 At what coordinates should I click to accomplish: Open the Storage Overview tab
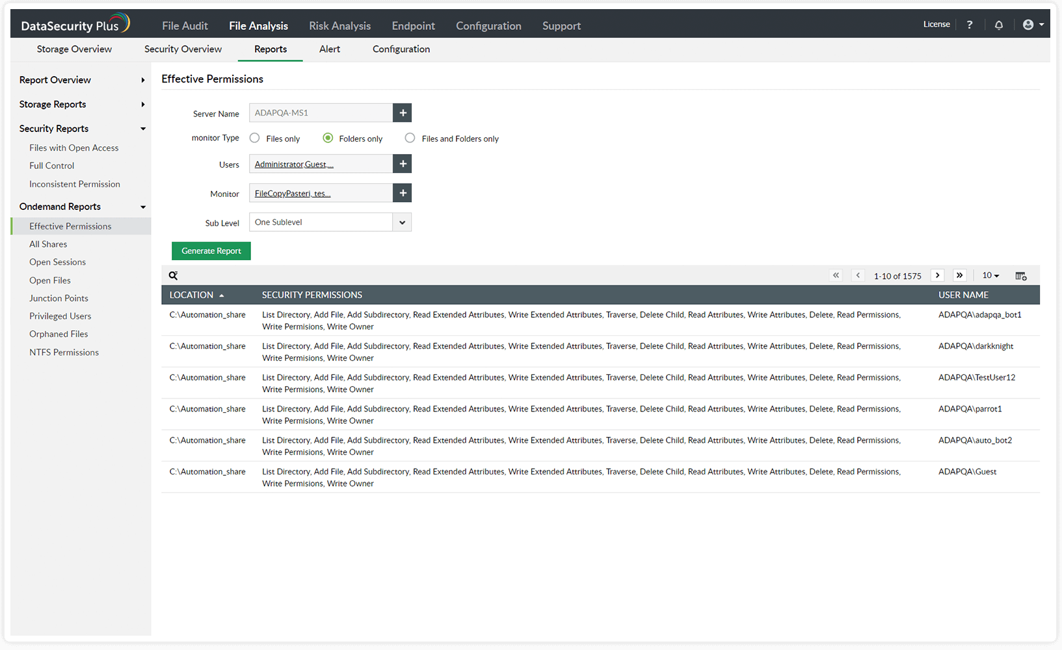pyautogui.click(x=74, y=49)
